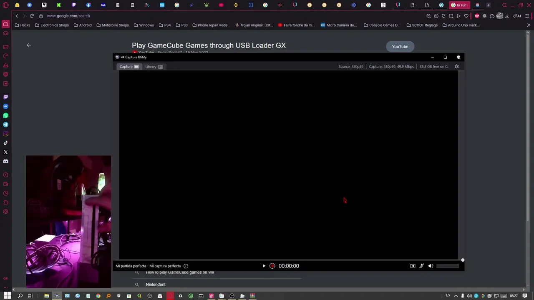Click the zoom out icon in address bar
Screen dimensions: 534x300
click(428, 16)
